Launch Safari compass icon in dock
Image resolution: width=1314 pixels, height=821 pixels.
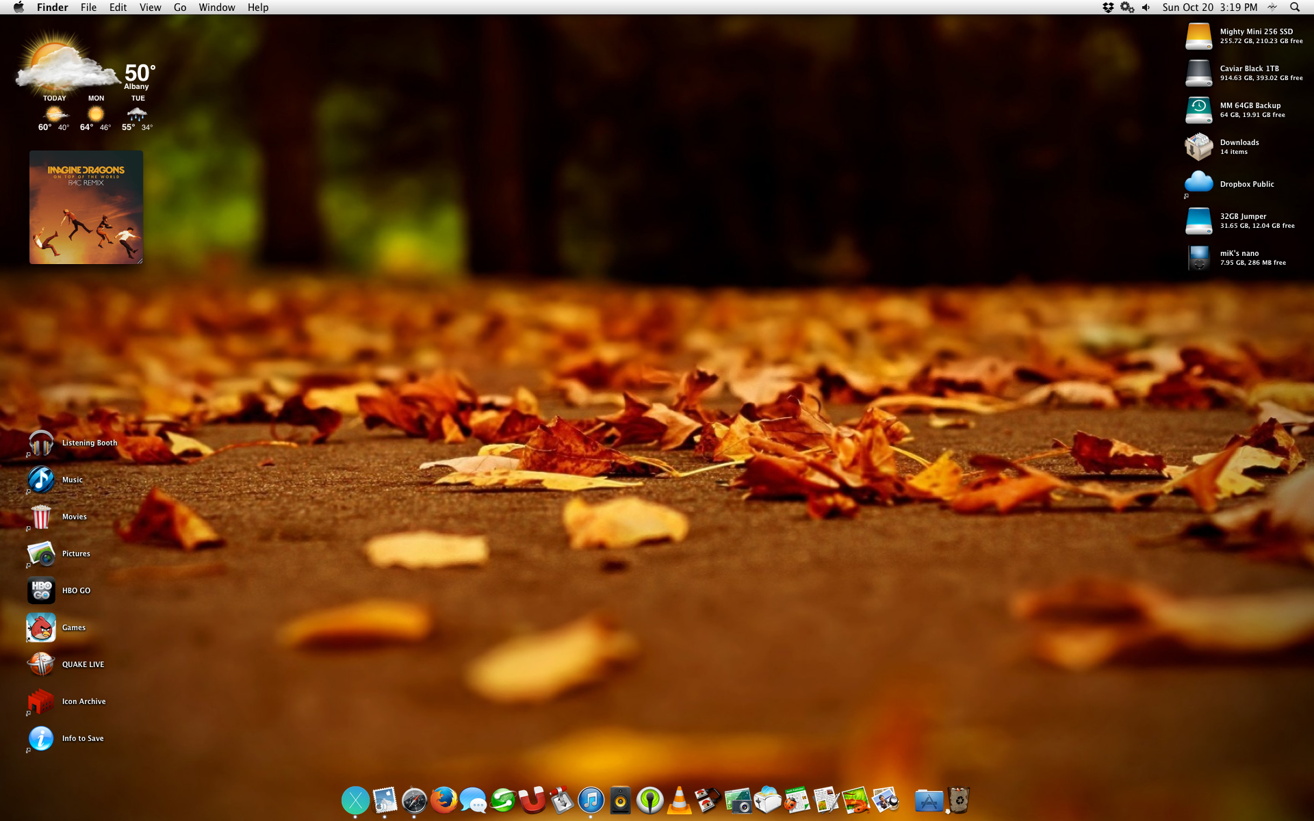(414, 800)
